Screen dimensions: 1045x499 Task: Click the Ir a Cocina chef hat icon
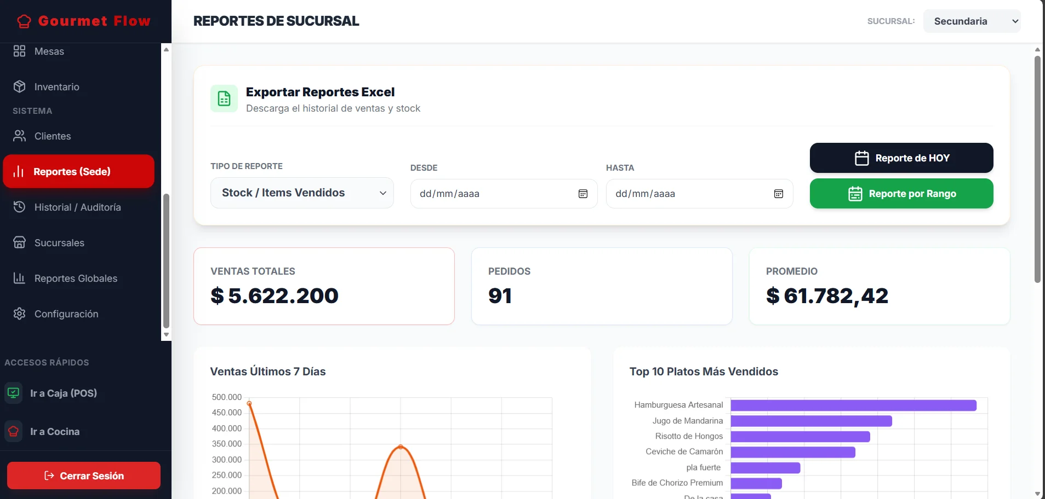coord(14,431)
